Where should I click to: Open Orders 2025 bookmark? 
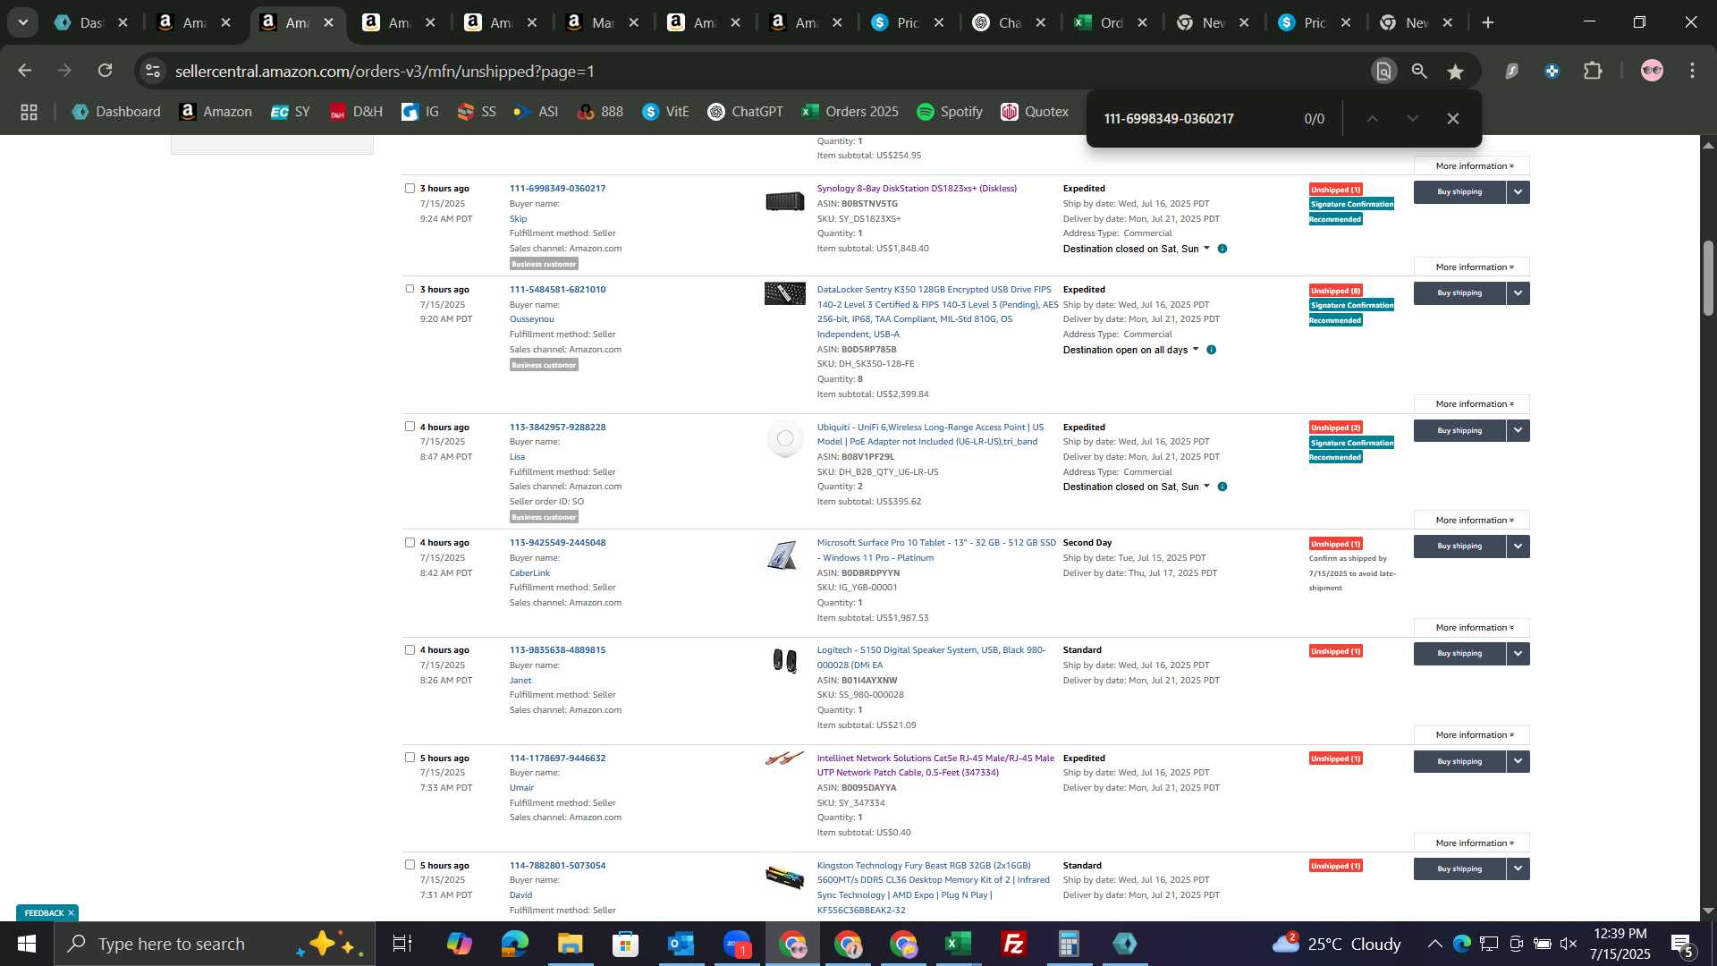click(850, 112)
